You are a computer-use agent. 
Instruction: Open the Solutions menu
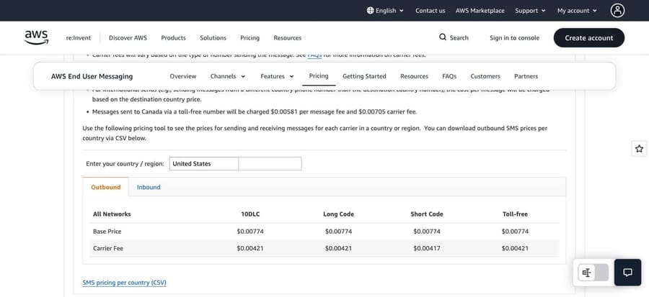tap(213, 38)
